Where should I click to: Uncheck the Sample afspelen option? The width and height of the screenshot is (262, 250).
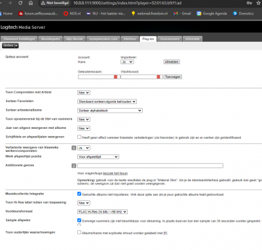[x=79, y=221]
